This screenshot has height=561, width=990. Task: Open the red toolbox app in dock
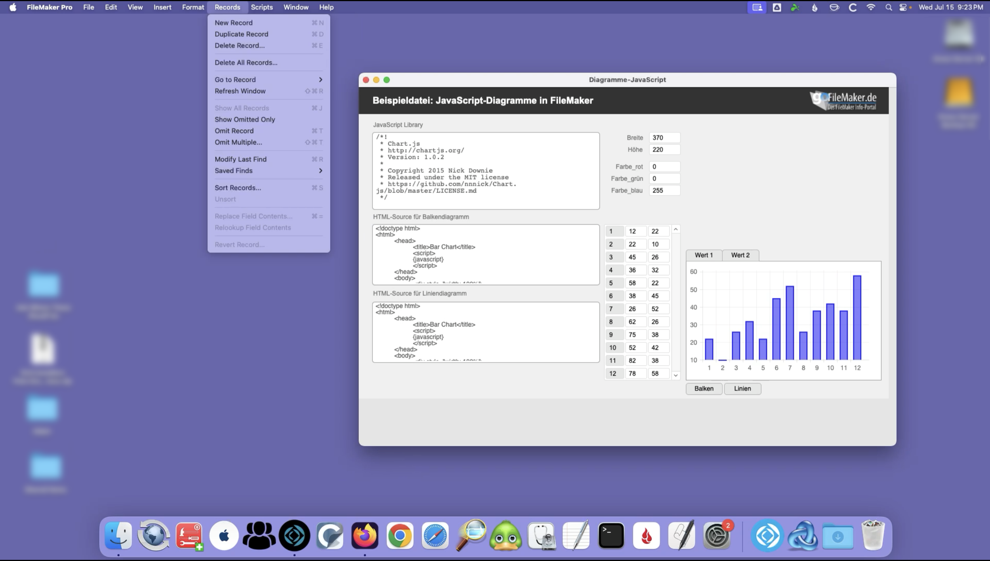[189, 536]
